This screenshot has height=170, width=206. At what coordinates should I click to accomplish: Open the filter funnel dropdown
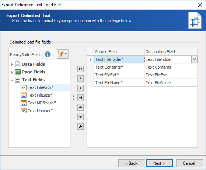(63, 54)
